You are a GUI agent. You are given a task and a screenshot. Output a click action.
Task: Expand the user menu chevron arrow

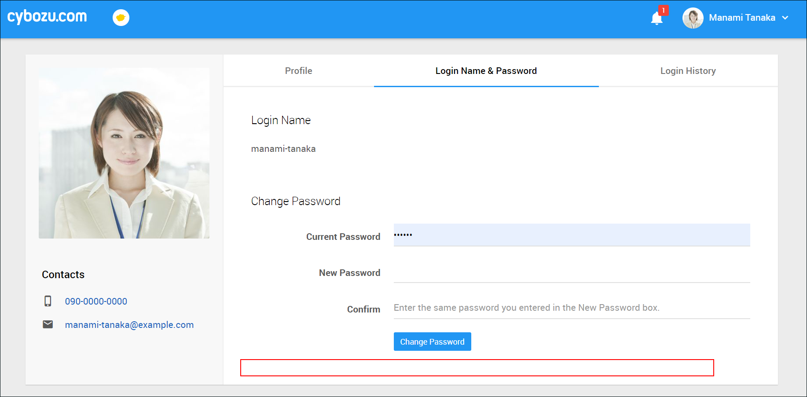click(785, 18)
